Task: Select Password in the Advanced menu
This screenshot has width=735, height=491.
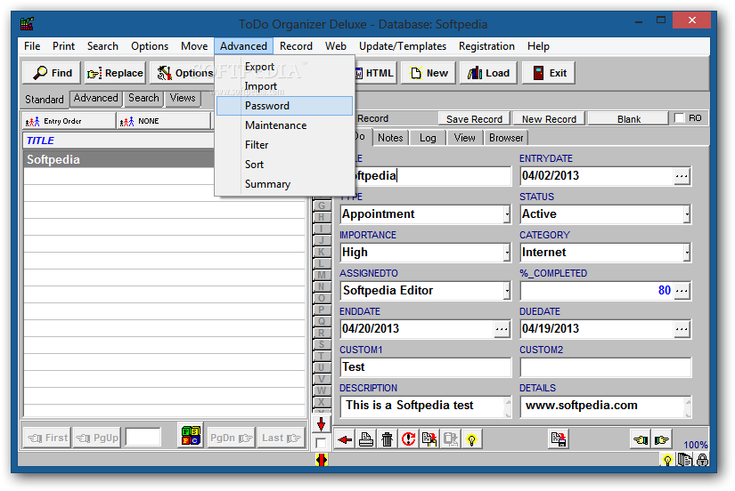Action: [284, 106]
